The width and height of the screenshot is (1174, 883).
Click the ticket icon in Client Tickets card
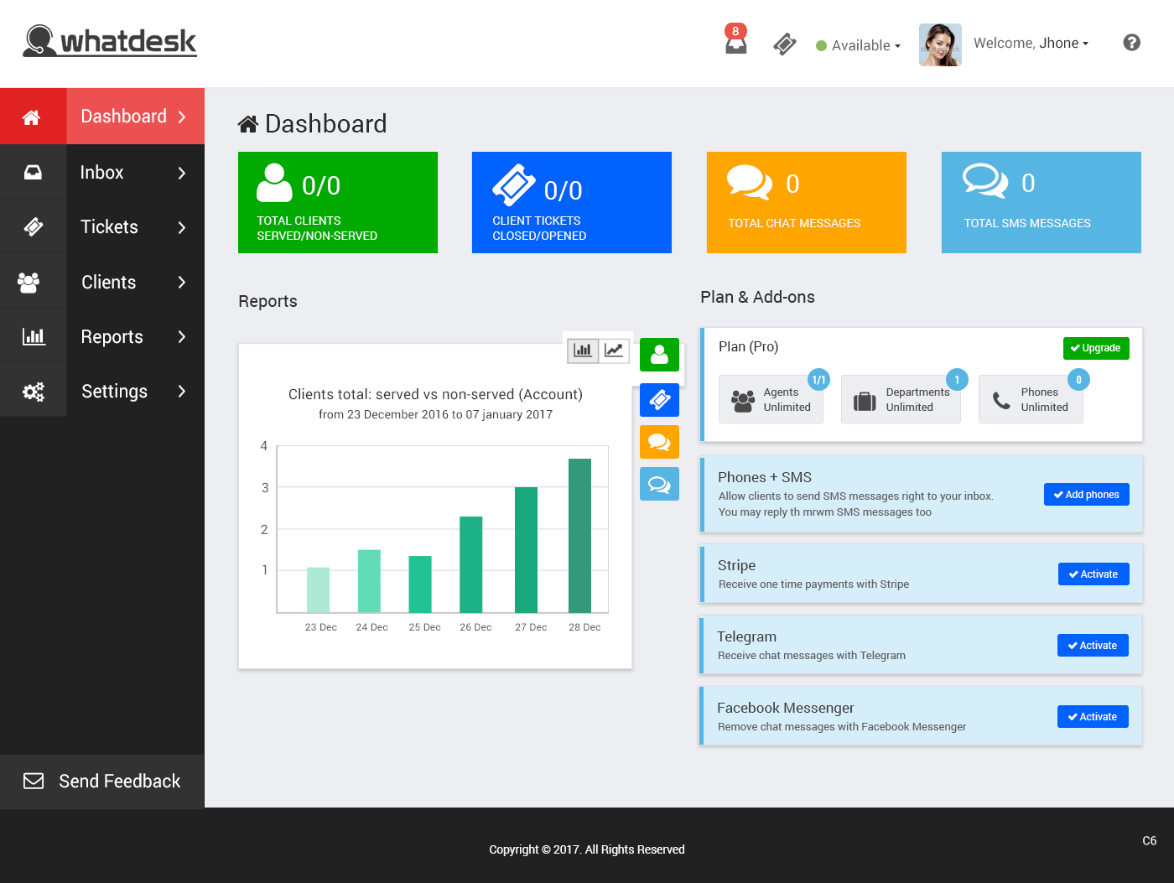click(513, 185)
